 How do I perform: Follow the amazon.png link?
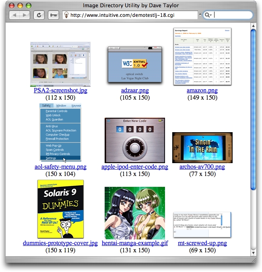(x=202, y=90)
